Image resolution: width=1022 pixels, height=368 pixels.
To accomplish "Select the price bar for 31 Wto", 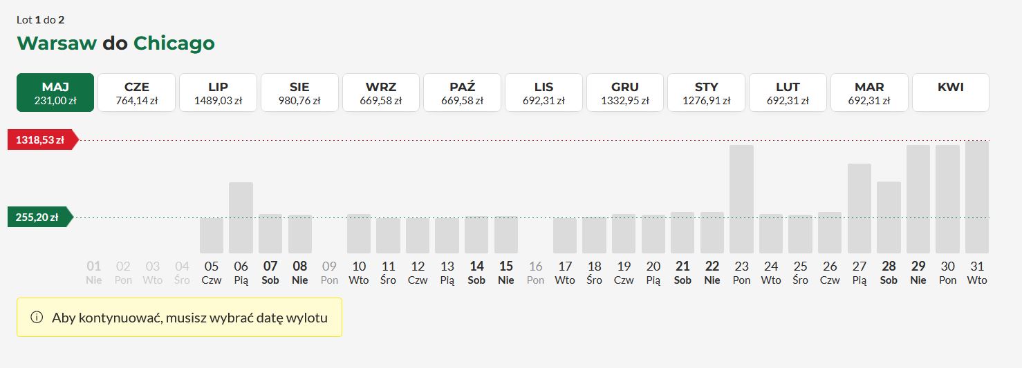I will pyautogui.click(x=977, y=197).
